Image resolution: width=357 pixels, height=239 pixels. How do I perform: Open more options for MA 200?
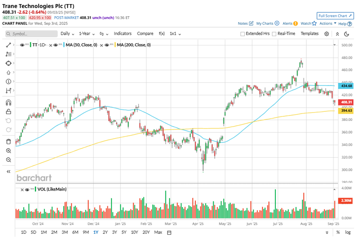111,44
